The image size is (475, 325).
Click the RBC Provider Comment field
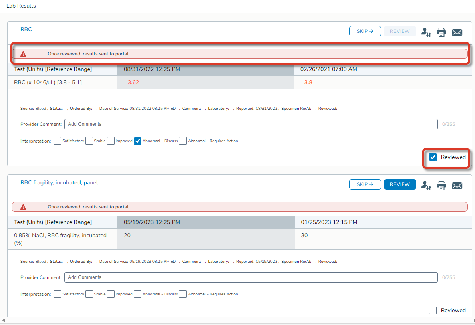click(251, 124)
